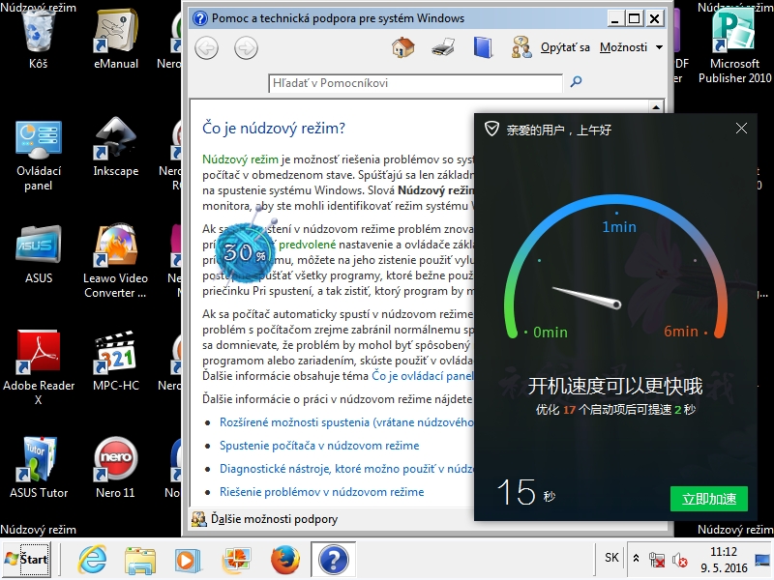Close the Help and support window
Screen dimensions: 774x580
(x=655, y=19)
